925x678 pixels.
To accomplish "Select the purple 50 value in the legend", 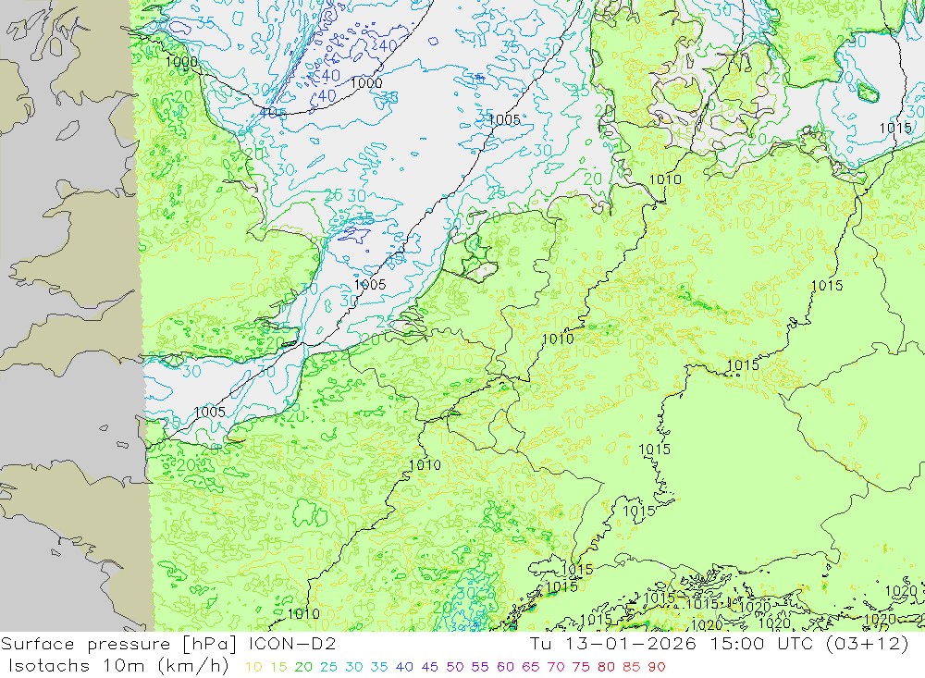I will coord(455,667).
